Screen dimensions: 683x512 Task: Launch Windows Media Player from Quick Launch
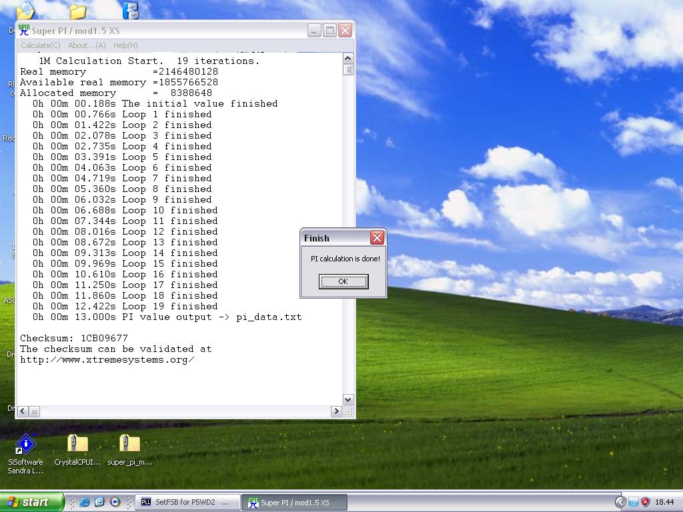[x=115, y=502]
